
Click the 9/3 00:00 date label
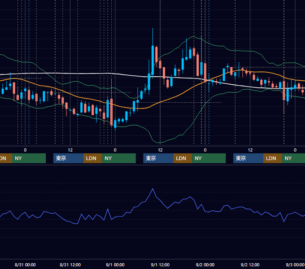pyautogui.click(x=295, y=265)
